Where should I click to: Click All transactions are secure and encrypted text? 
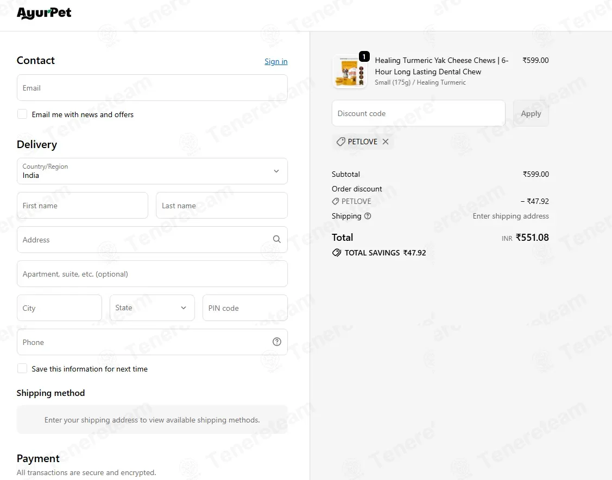[x=86, y=472]
